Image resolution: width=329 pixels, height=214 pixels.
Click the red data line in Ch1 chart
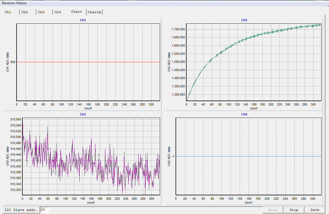click(x=88, y=62)
